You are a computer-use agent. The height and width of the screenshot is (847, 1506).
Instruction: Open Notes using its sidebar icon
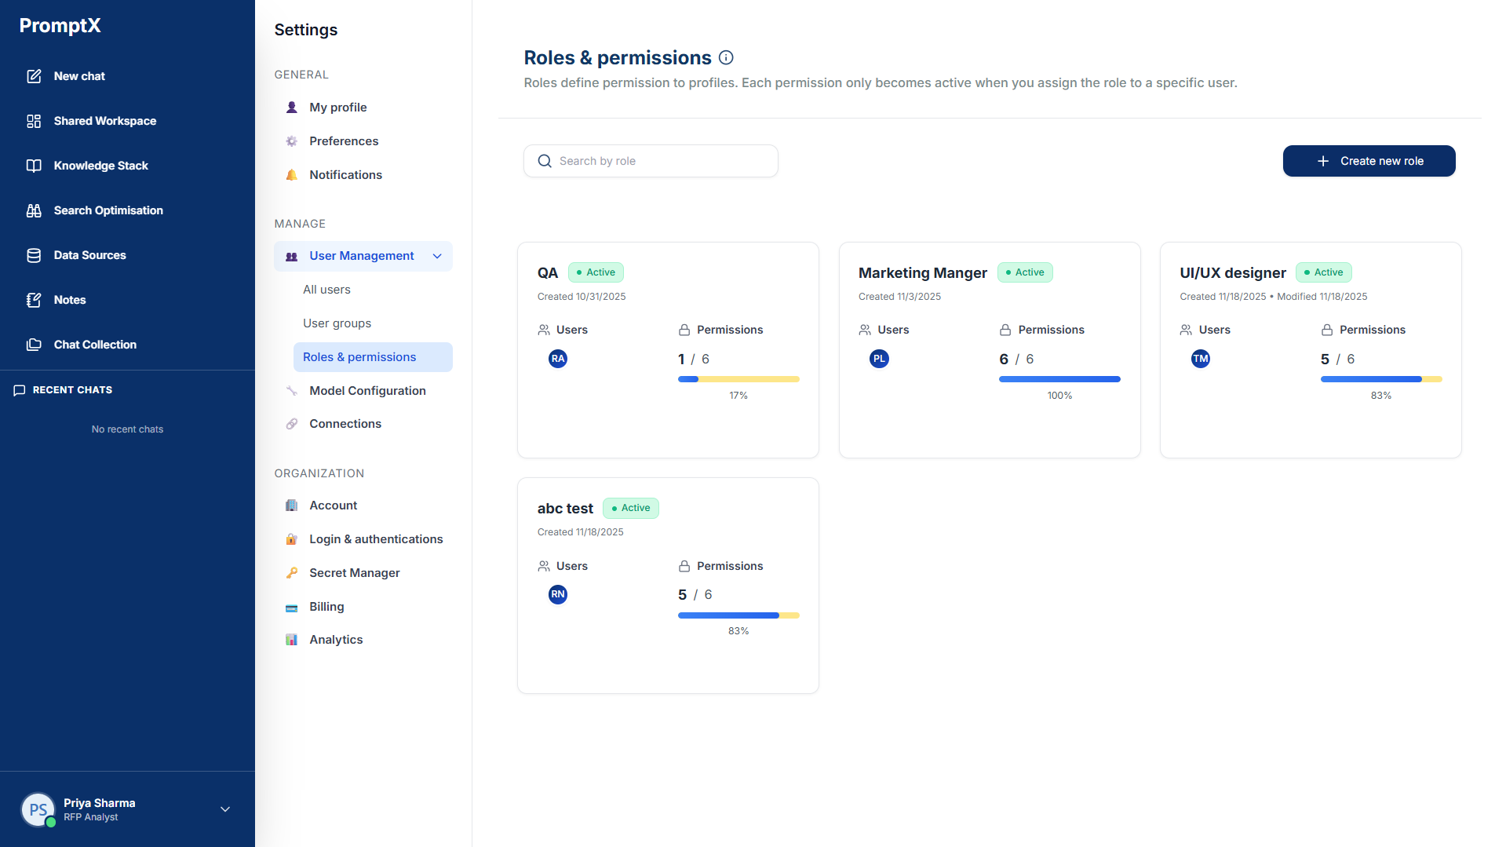(34, 300)
